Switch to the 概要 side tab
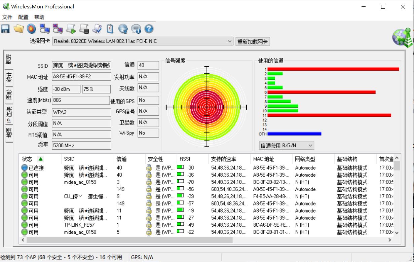Viewport: 414px width, 262px height. (9, 60)
